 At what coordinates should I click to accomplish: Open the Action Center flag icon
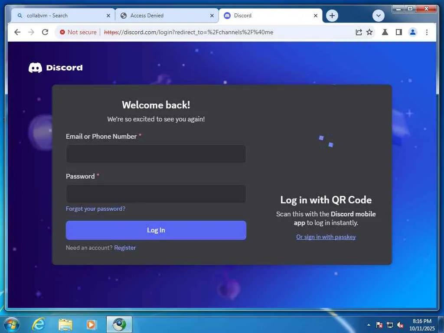click(x=379, y=325)
